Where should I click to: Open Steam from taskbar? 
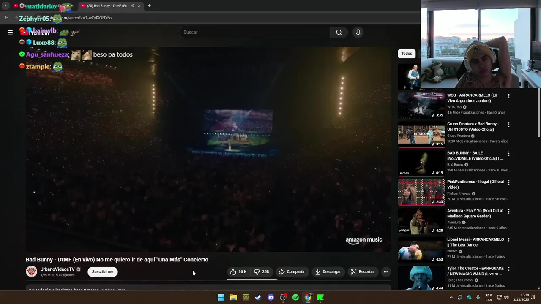(x=258, y=297)
